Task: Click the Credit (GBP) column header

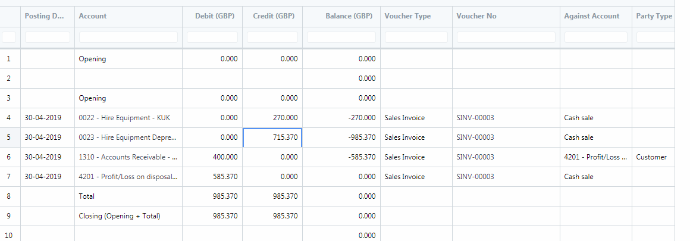Action: coord(272,16)
